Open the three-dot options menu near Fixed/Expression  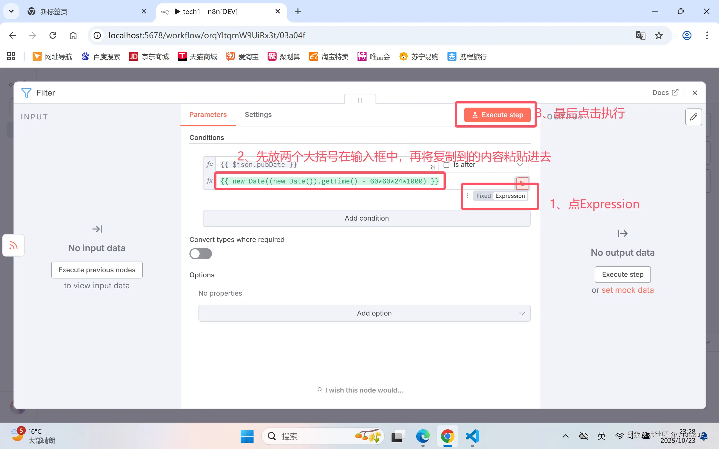[x=467, y=196]
